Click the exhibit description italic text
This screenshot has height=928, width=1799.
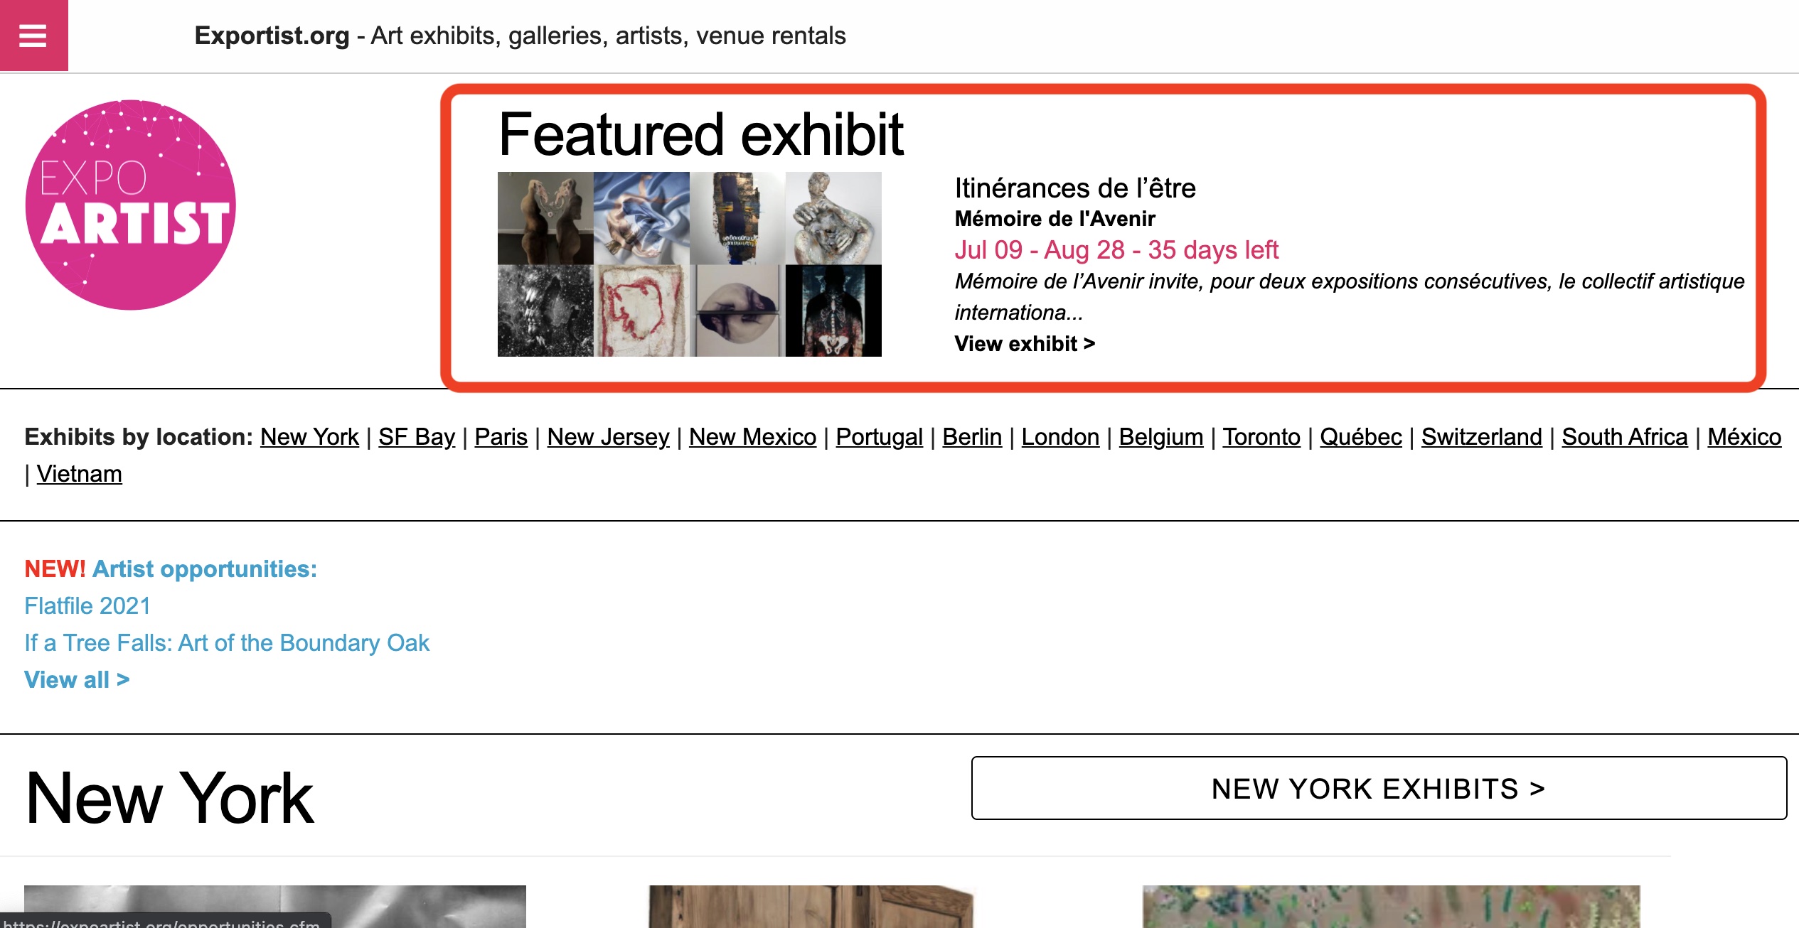[x=1349, y=297]
